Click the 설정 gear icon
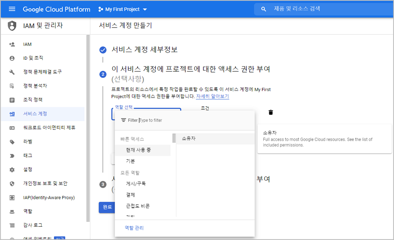Image resolution: width=394 pixels, height=240 pixels. [12, 170]
